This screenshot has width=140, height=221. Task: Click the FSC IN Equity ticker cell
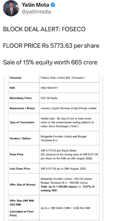click(69, 98)
